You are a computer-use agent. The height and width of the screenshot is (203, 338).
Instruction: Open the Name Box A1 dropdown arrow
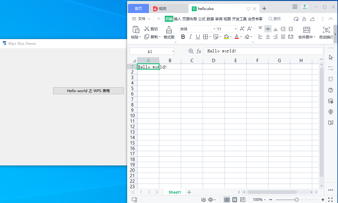pyautogui.click(x=173, y=52)
